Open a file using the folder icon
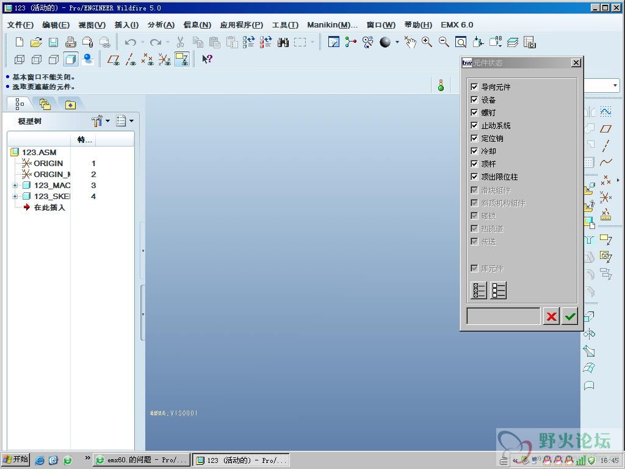Screen dimensions: 625x469 click(36, 42)
